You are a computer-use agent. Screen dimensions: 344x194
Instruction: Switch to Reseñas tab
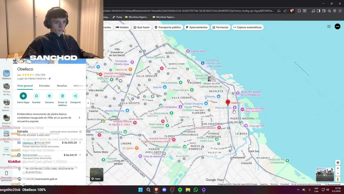coord(62,86)
